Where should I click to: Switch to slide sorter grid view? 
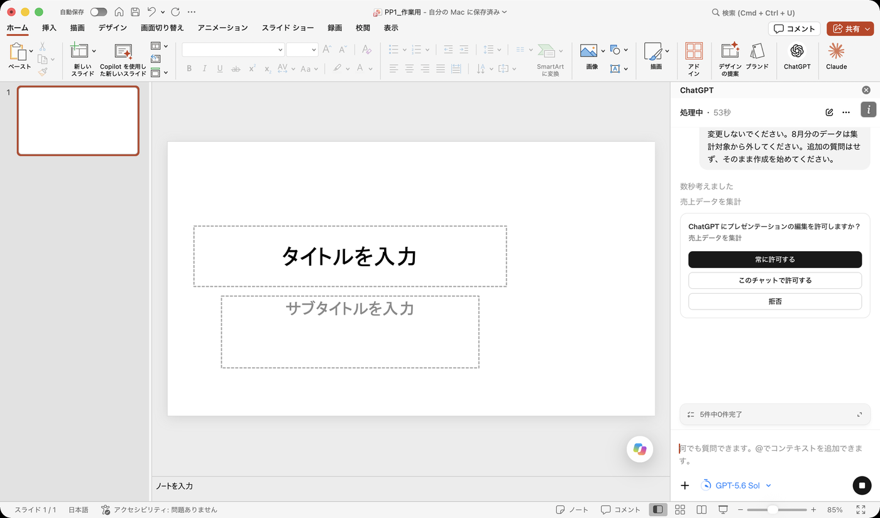point(679,510)
